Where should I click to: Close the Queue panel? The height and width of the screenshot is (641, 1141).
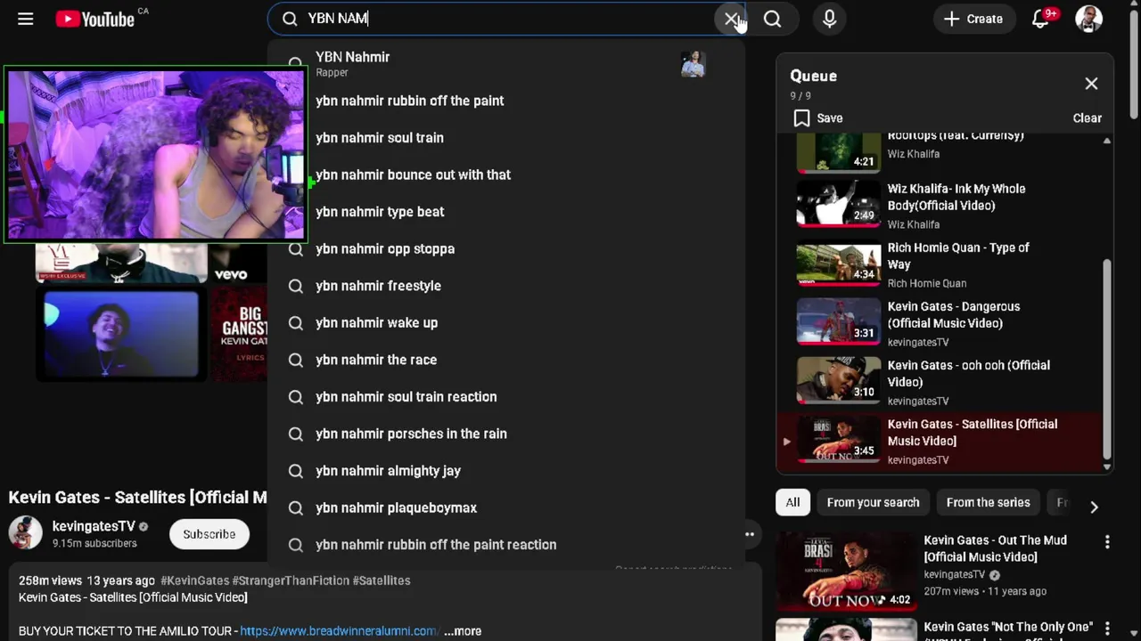(x=1091, y=84)
